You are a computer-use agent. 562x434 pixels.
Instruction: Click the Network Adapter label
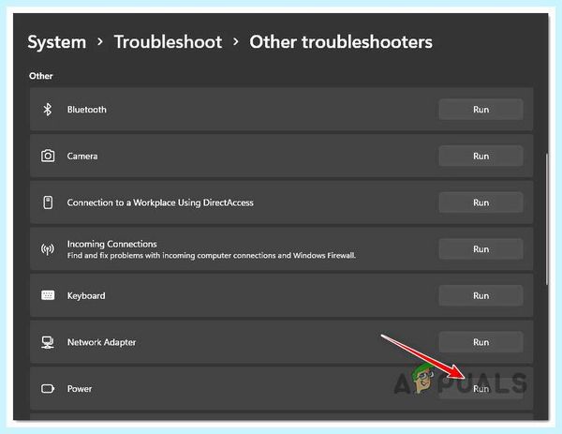click(101, 342)
